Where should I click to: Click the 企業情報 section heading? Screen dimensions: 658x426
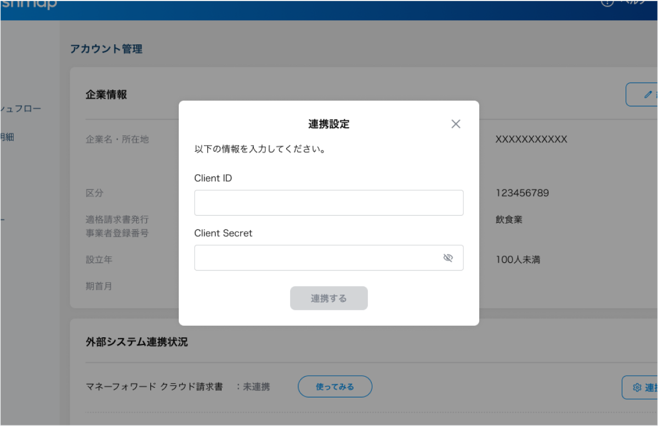tap(106, 95)
